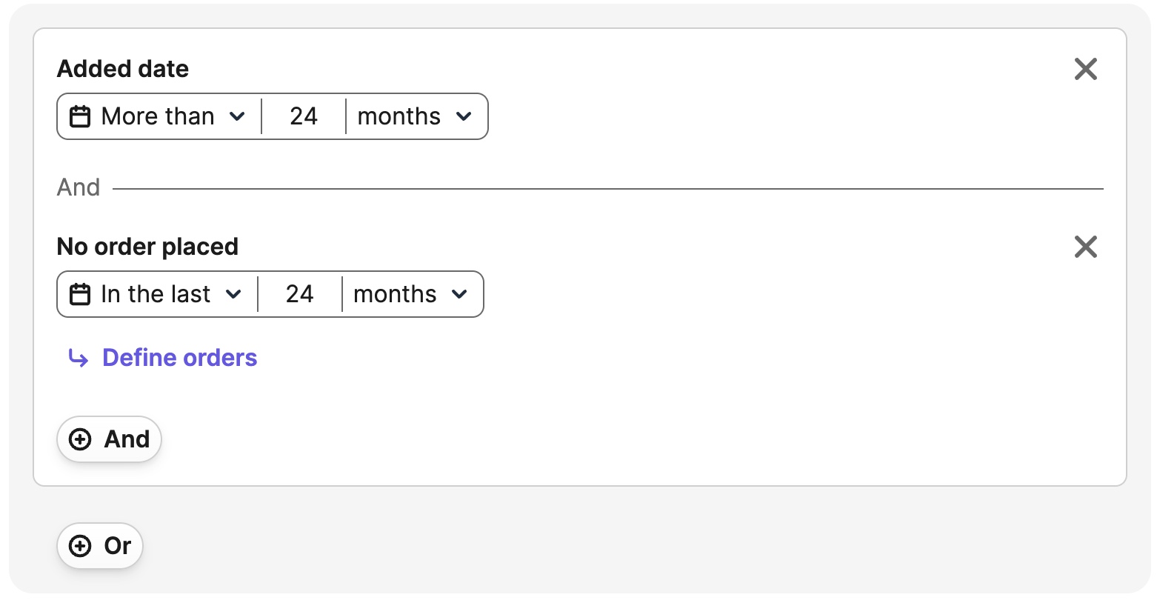Remove the Added date condition
Viewport: 1157px width, 603px height.
click(1085, 69)
